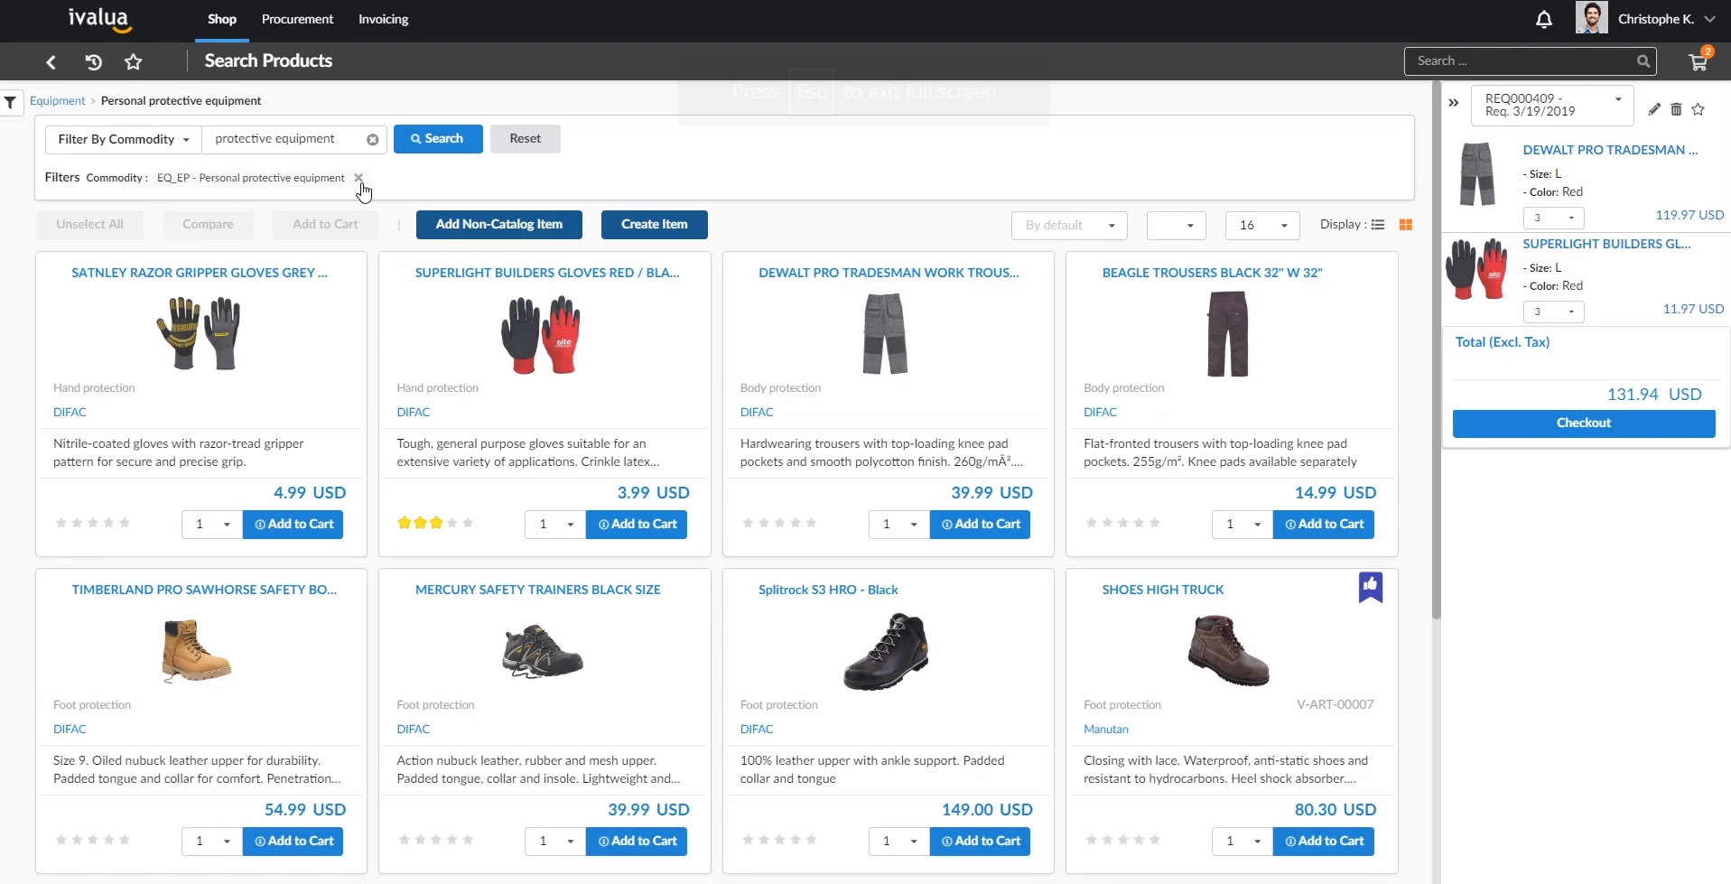Screen dimensions: 1731x884
Task: Open notifications bell
Action: tap(1544, 19)
